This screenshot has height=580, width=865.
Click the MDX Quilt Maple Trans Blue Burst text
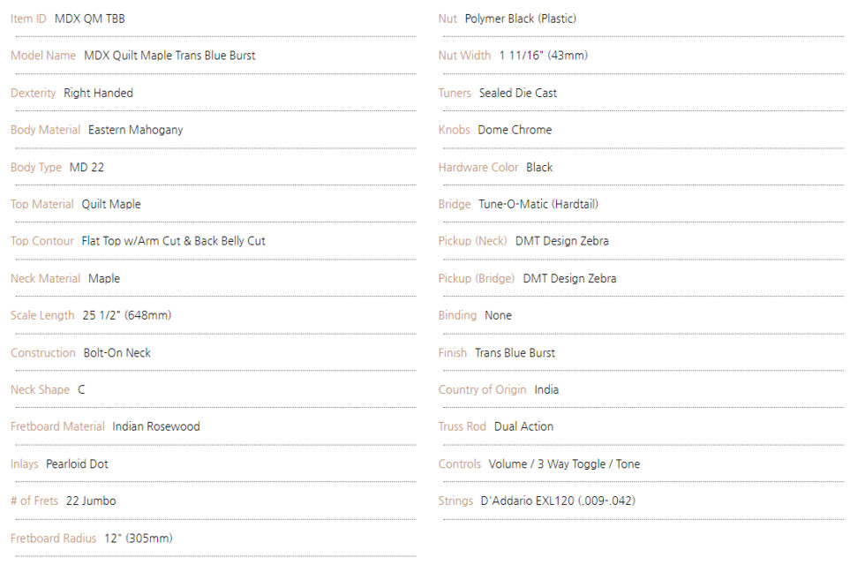pyautogui.click(x=169, y=56)
